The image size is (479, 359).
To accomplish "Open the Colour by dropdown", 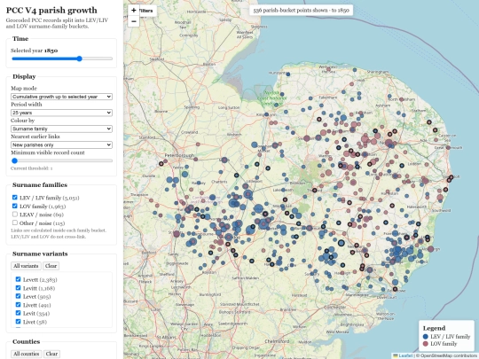I will coord(61,129).
